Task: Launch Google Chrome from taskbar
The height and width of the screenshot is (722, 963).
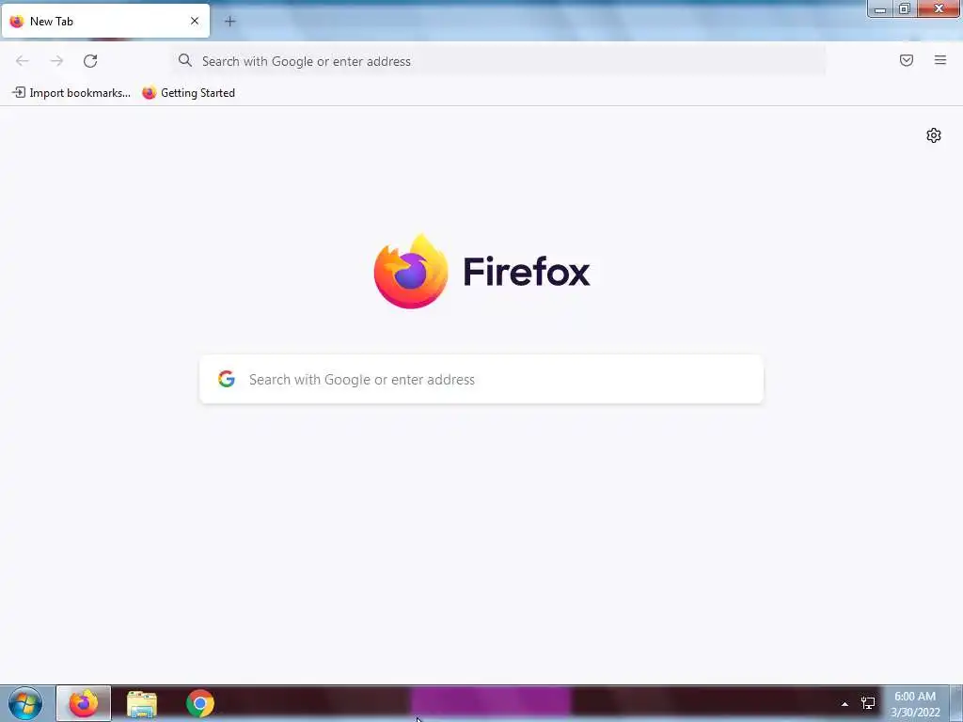Action: click(x=200, y=703)
